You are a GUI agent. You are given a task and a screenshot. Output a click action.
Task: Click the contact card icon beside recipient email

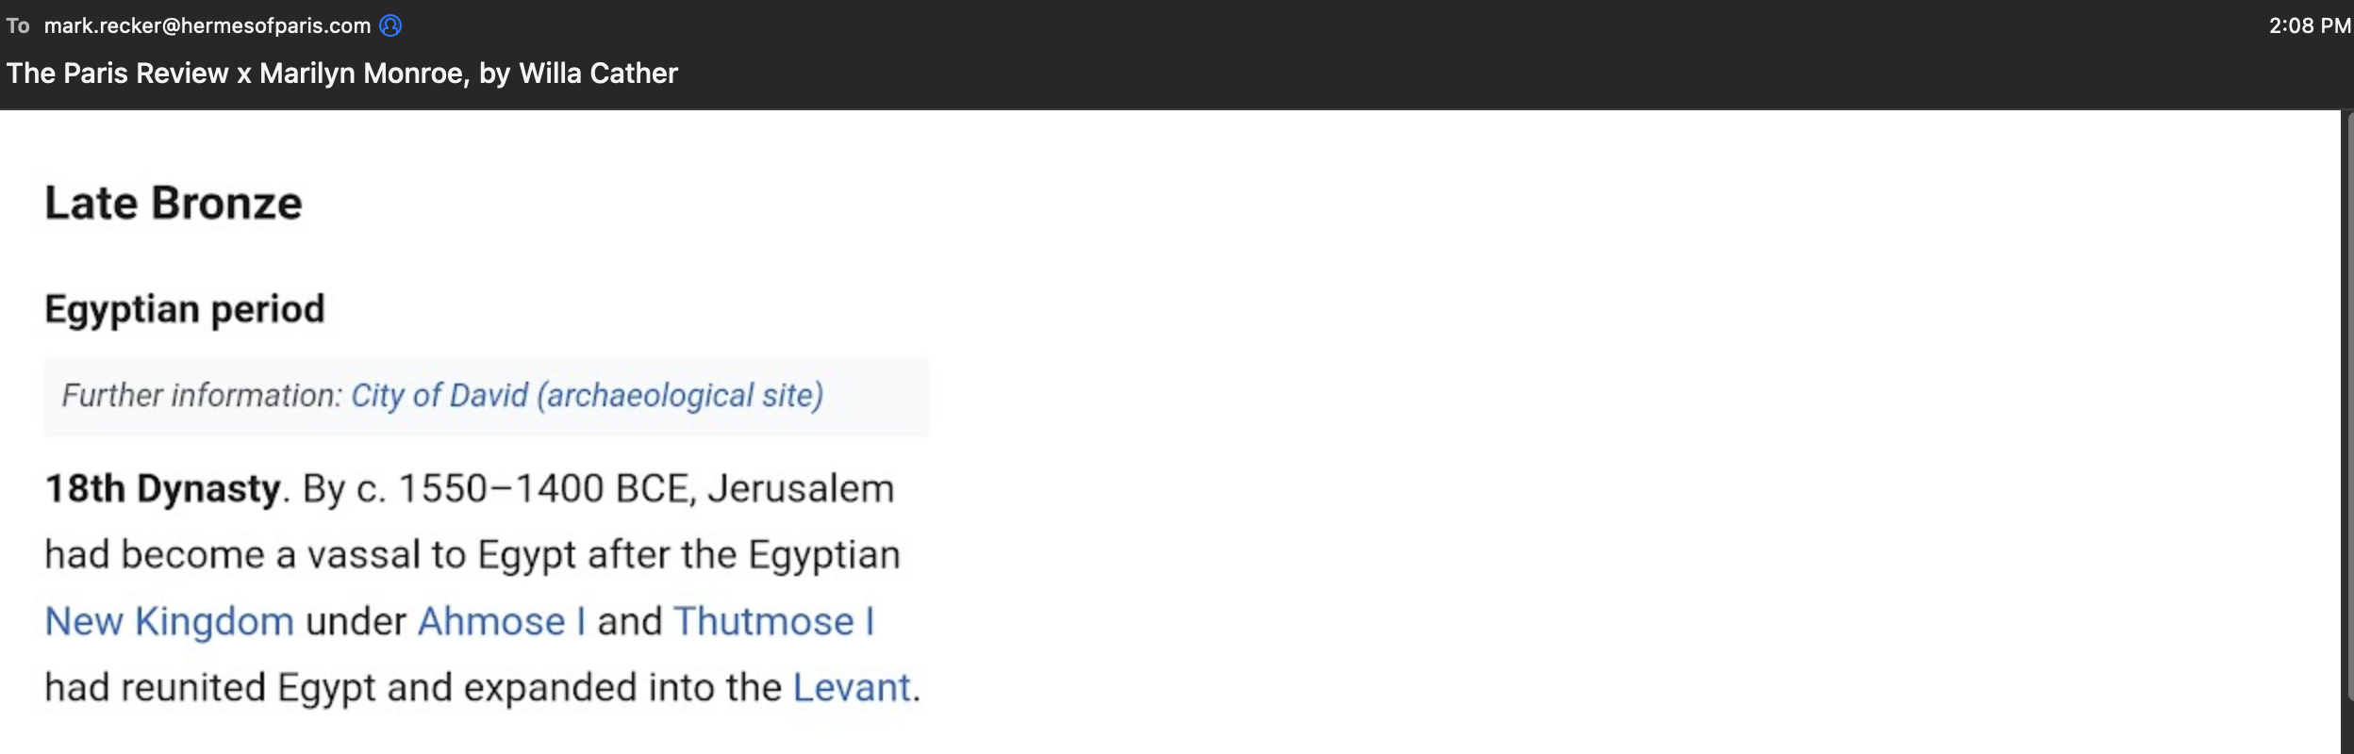[x=390, y=25]
